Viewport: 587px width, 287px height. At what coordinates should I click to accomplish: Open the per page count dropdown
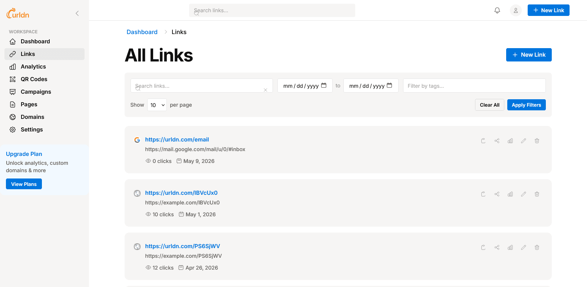tap(157, 105)
